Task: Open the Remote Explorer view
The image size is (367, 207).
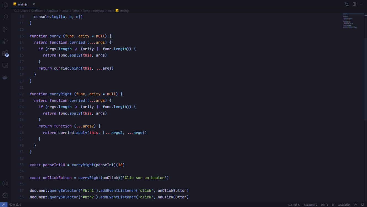Action: click(5, 65)
